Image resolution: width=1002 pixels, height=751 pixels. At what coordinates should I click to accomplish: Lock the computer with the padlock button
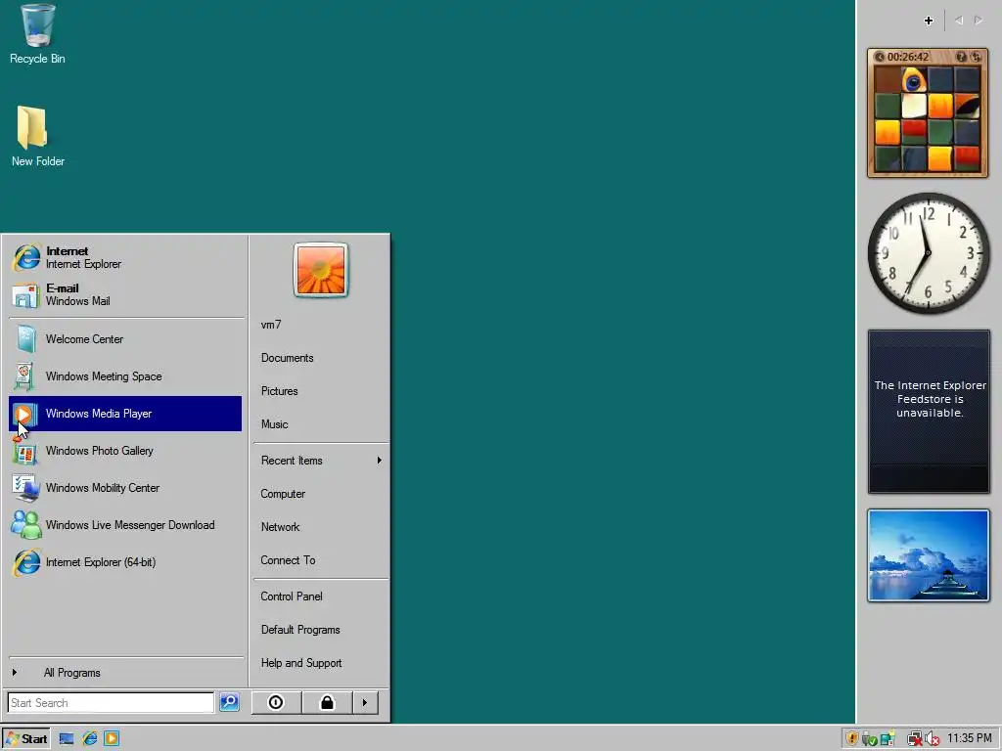click(327, 702)
